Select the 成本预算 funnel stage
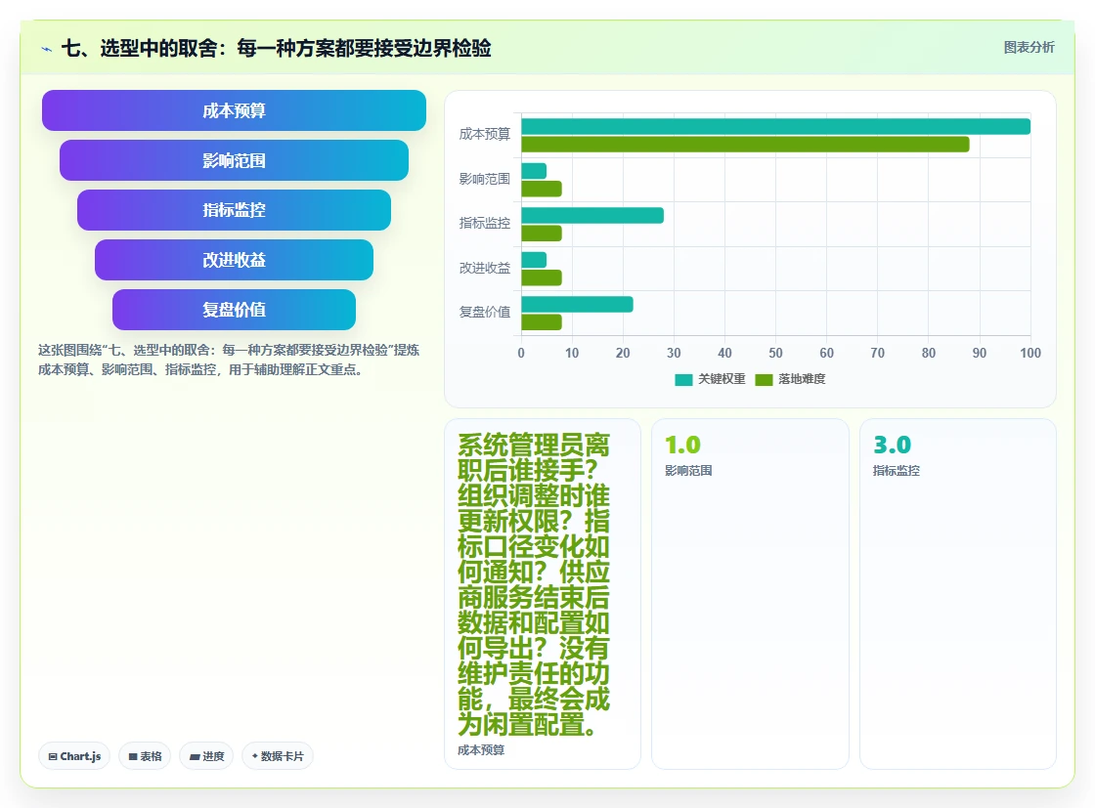This screenshot has height=808, width=1095. [x=234, y=110]
